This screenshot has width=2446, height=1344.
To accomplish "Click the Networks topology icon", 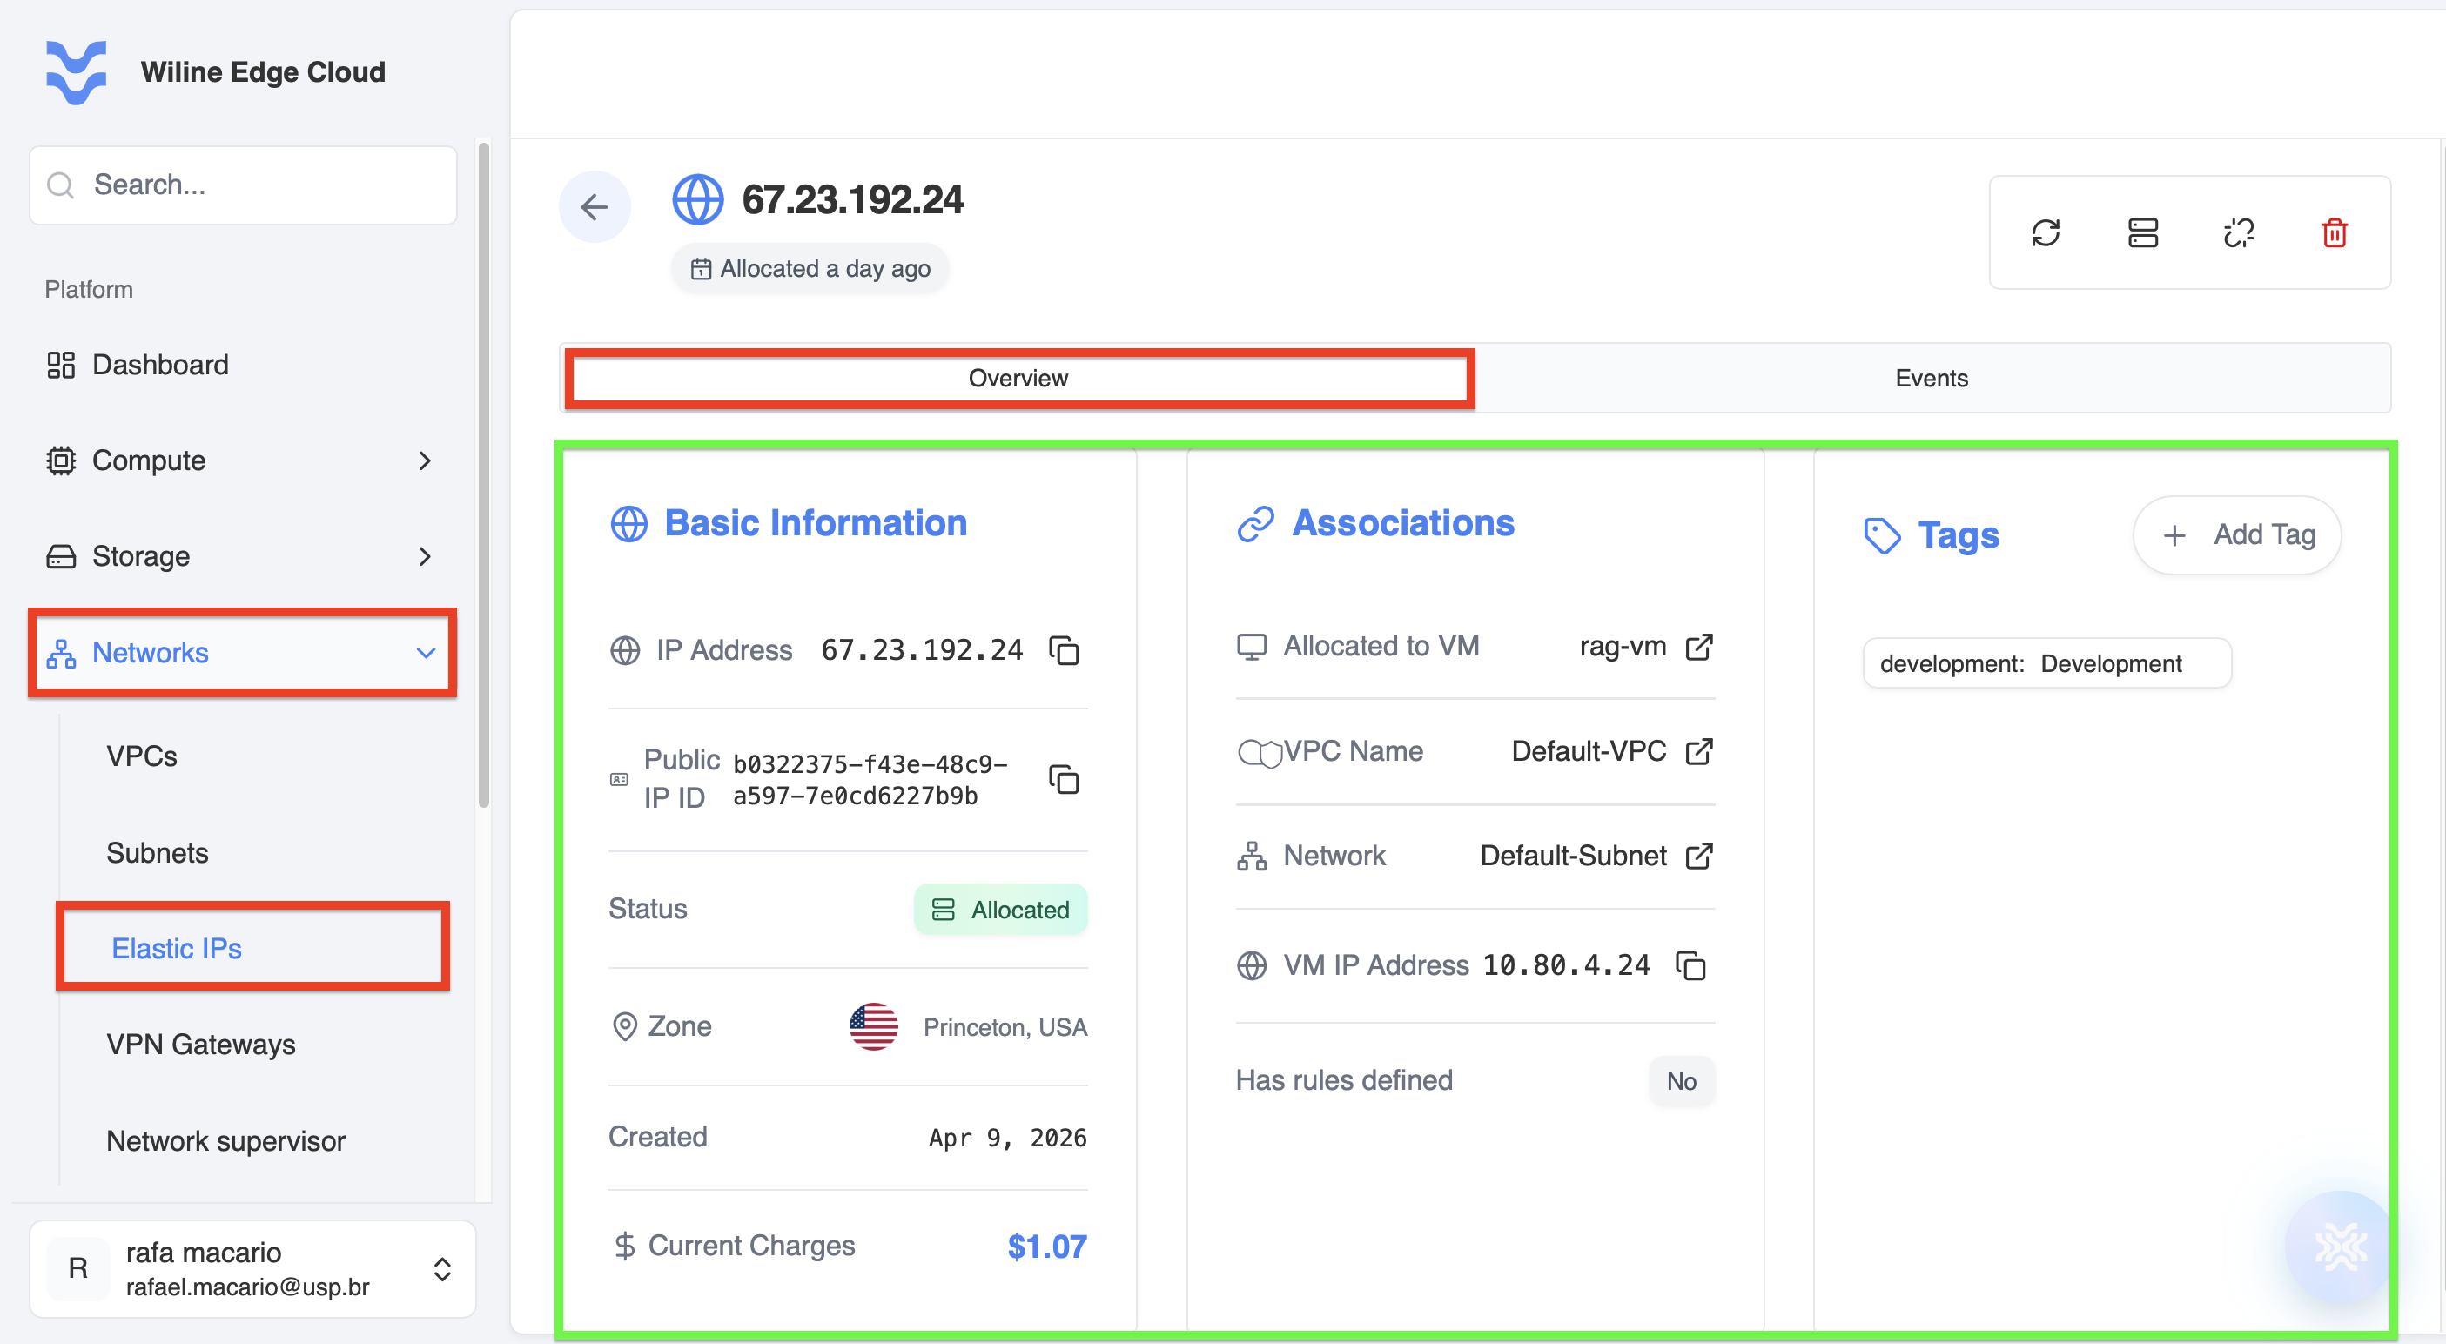I will coord(61,654).
